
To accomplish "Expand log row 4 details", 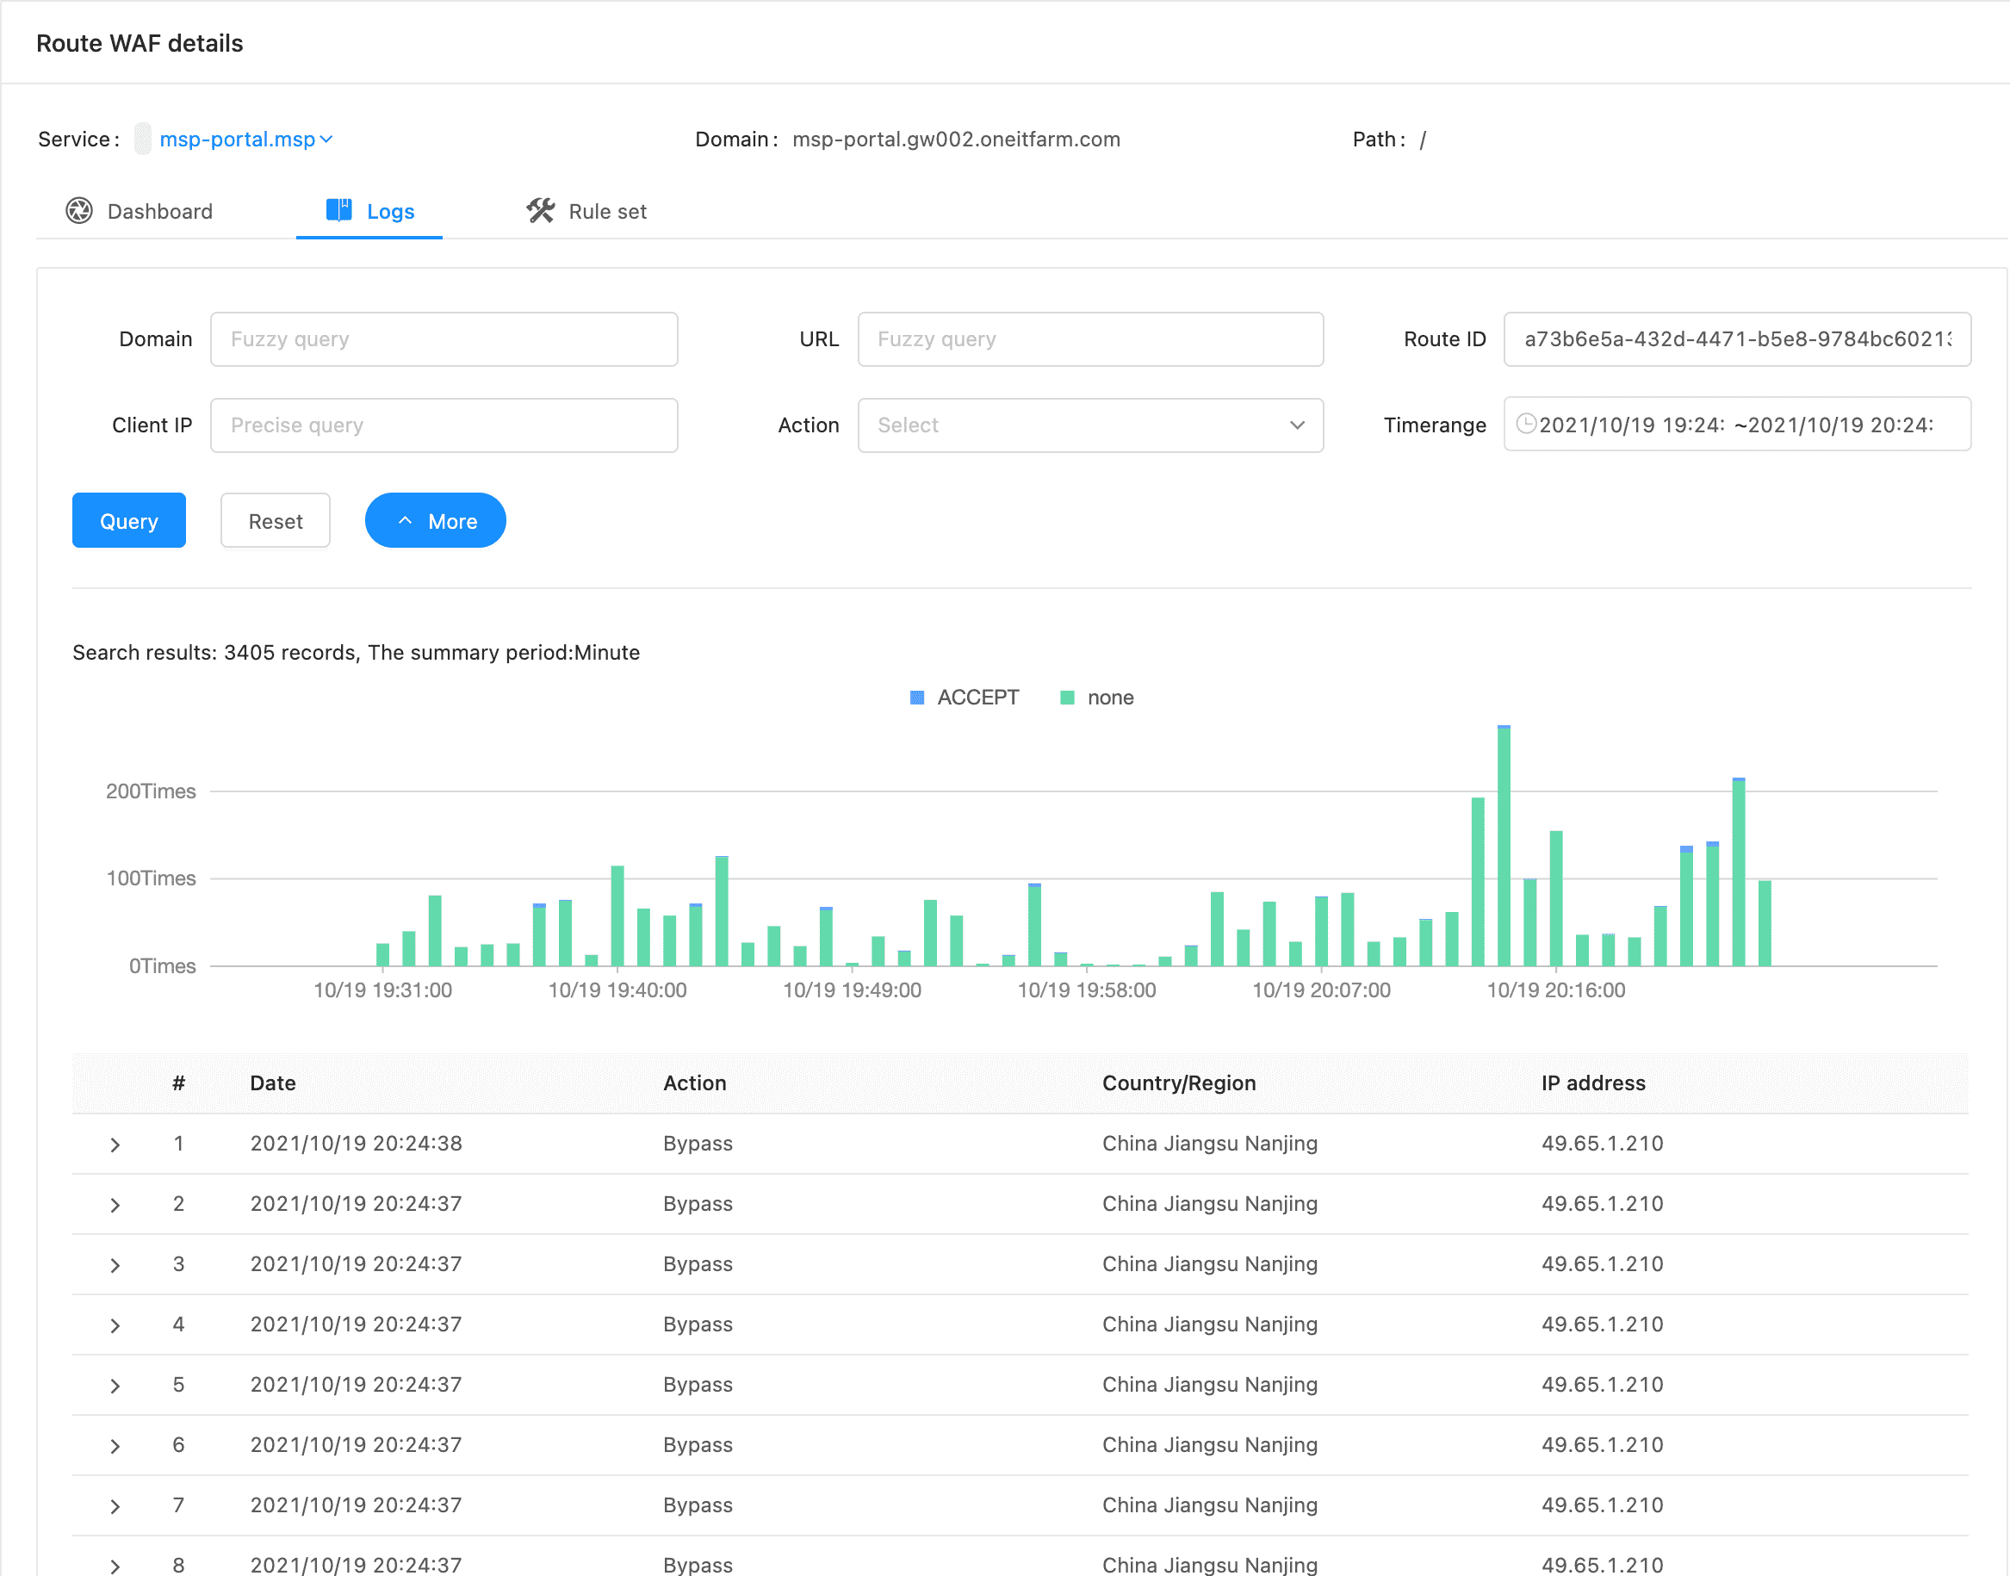I will tap(115, 1326).
